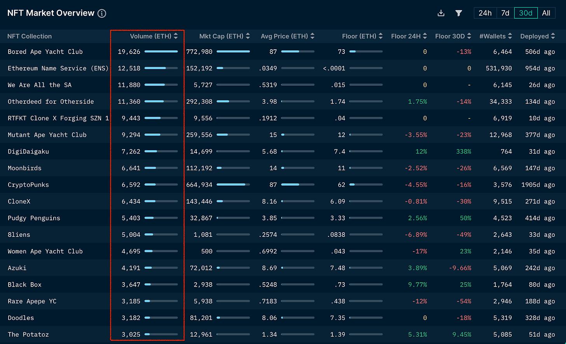The width and height of the screenshot is (566, 344).
Task: Open Bored Ape Yacht Club collection
Action: (45, 52)
